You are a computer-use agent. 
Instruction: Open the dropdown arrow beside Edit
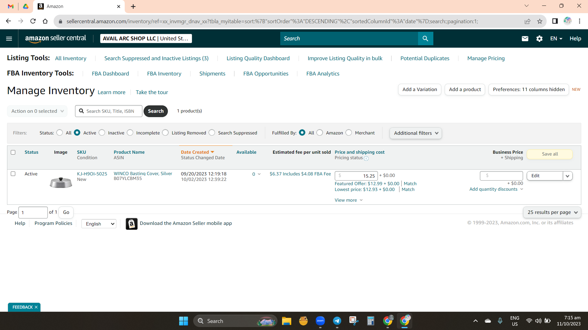point(567,176)
